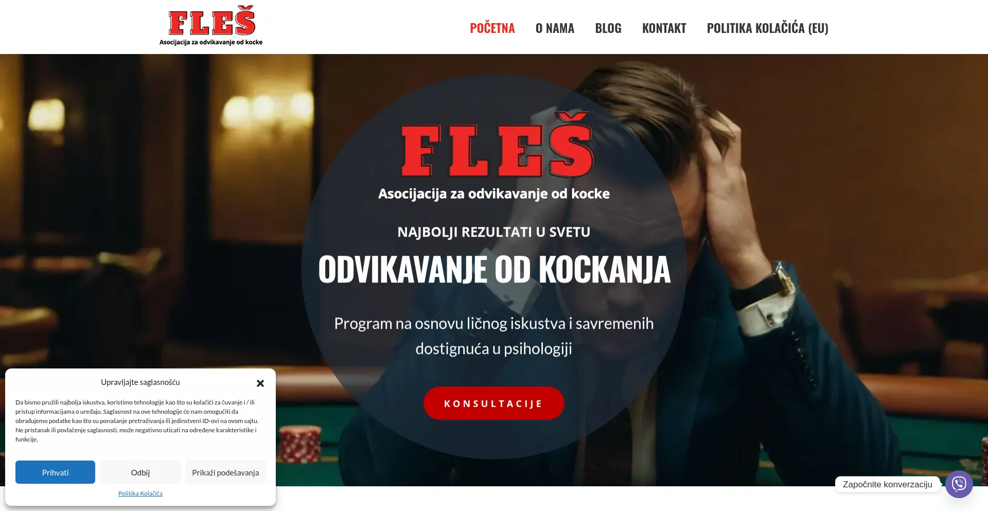Open the BLOG menu link
The height and width of the screenshot is (511, 988).
(x=608, y=28)
